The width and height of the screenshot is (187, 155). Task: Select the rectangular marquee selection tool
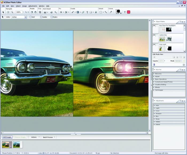[x=101, y=12]
